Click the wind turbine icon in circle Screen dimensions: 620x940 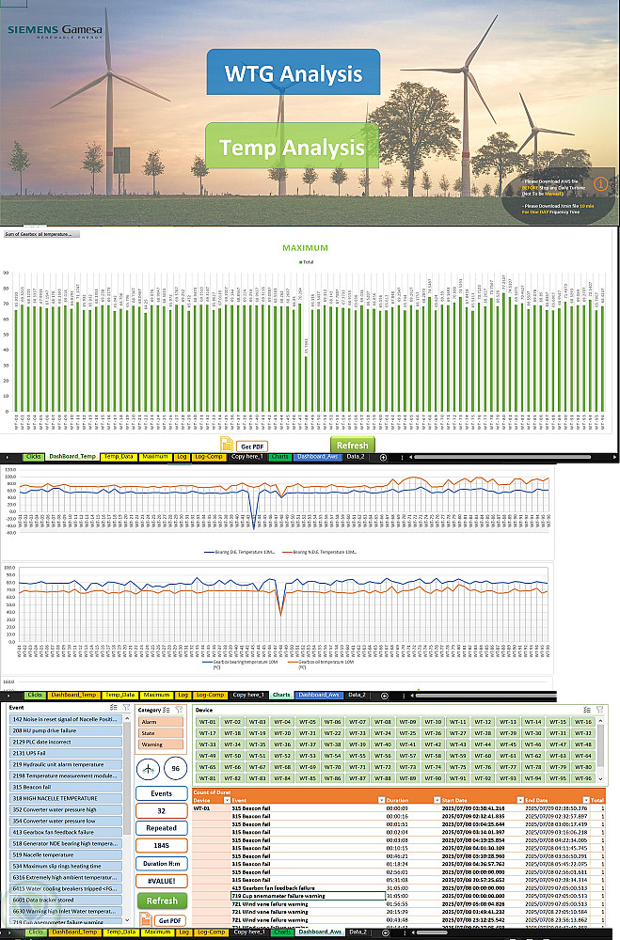tap(149, 769)
